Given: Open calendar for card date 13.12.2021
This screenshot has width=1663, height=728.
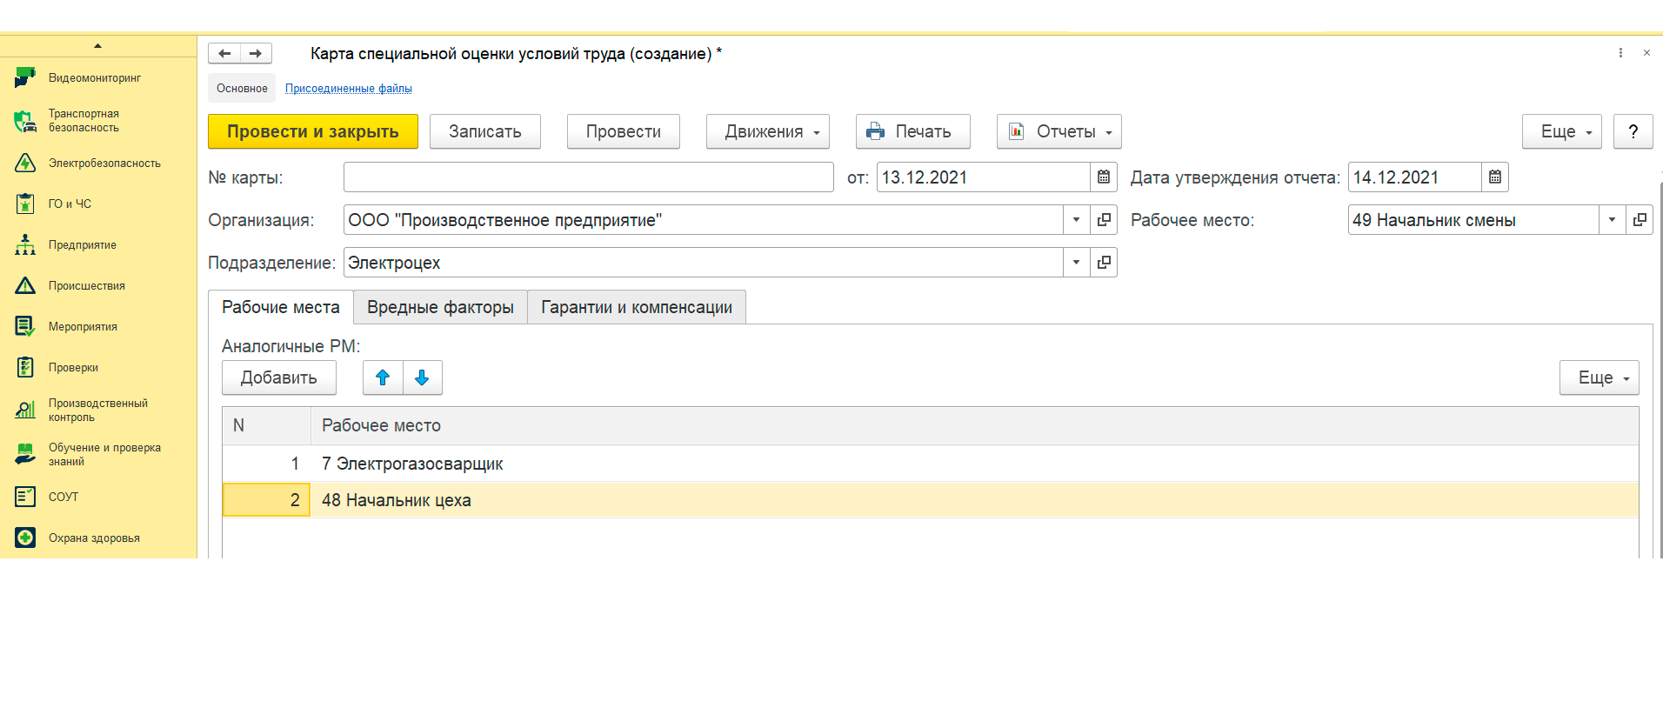Looking at the screenshot, I should 1104,177.
